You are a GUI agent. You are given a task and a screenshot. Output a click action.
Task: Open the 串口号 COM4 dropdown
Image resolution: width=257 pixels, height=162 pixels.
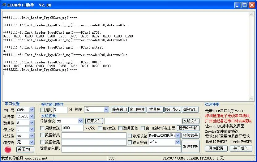click(32, 110)
